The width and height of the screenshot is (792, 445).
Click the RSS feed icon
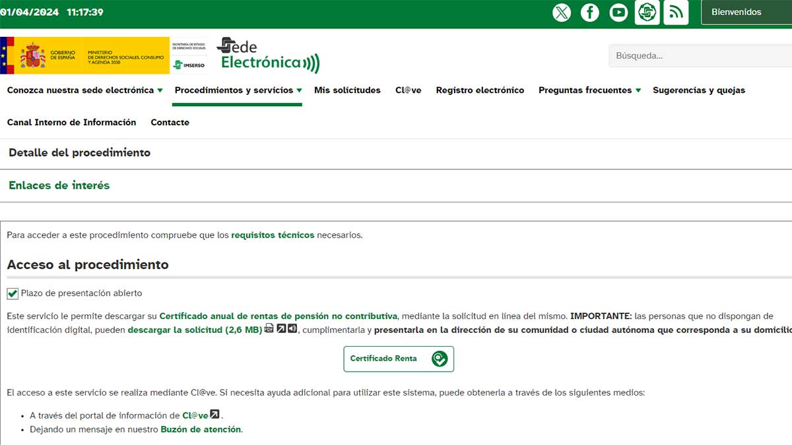click(x=676, y=12)
